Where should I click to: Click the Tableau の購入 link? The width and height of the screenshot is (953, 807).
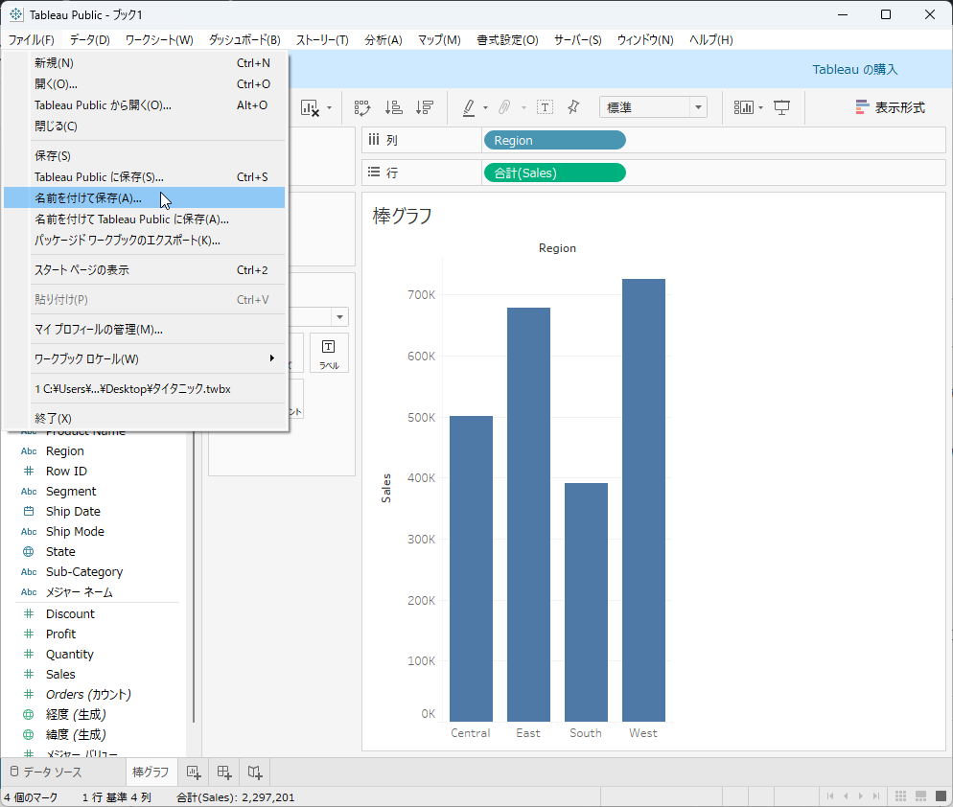coord(855,69)
